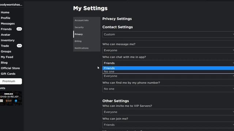Click the 'My Settings' page heading

(x=90, y=8)
